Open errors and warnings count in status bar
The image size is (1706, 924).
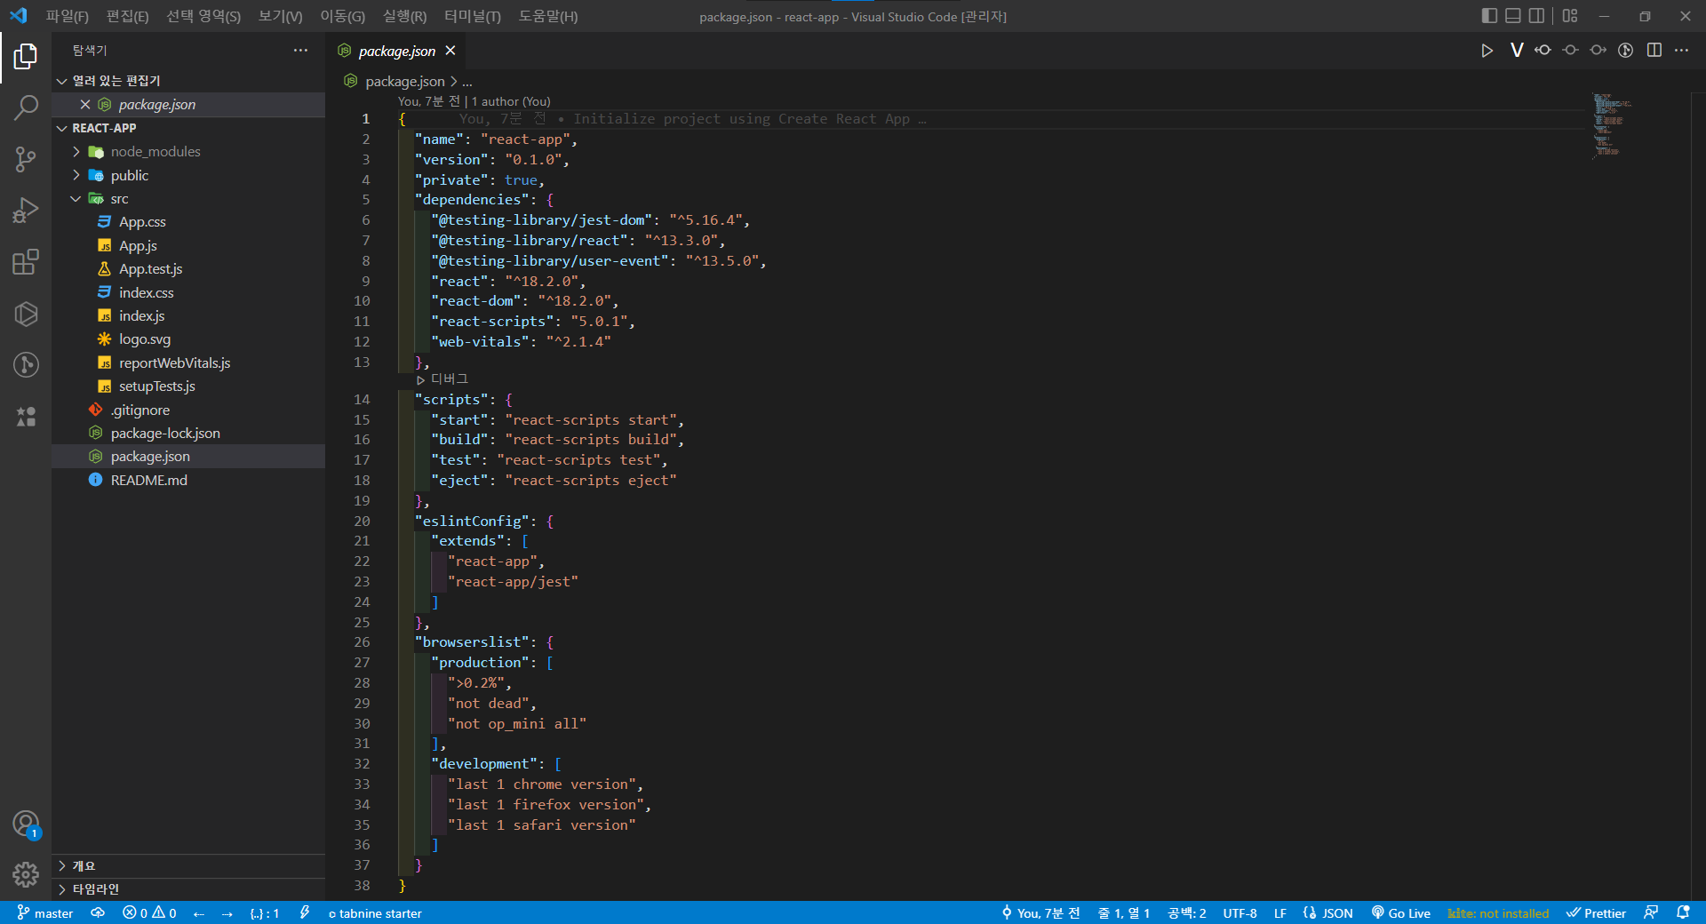pos(149,913)
